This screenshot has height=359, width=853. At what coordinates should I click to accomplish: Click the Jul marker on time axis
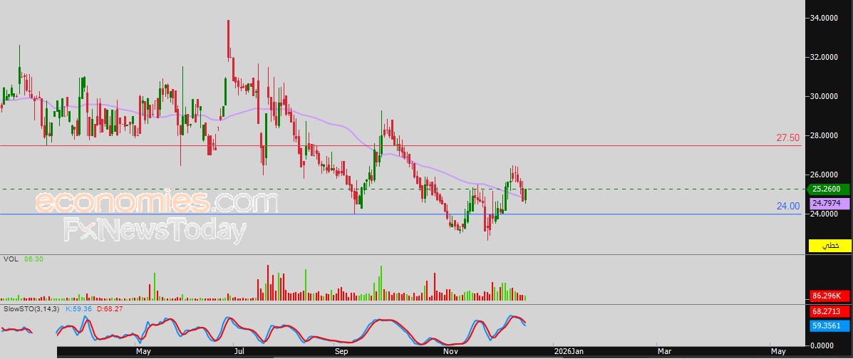pos(239,352)
